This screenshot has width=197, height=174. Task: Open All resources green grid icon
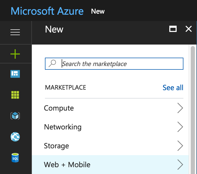click(x=15, y=95)
